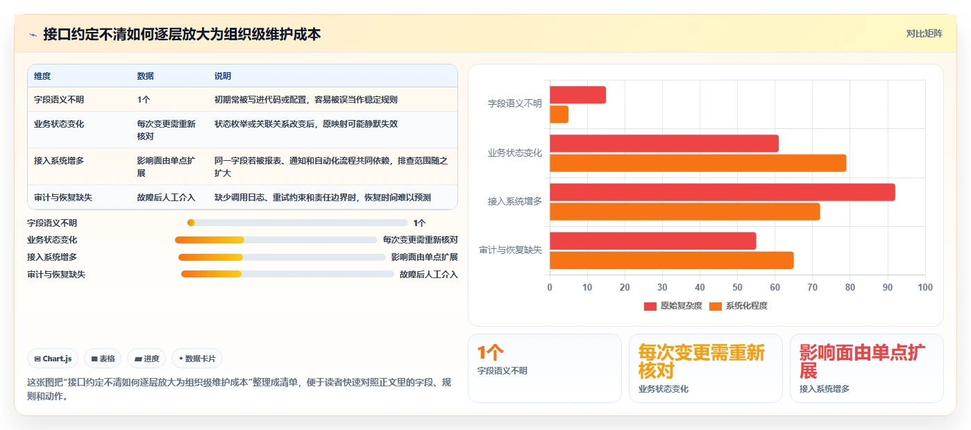This screenshot has width=971, height=430.
Task: Click the 审计与恢复缺失 progress bar
Action: click(x=287, y=274)
